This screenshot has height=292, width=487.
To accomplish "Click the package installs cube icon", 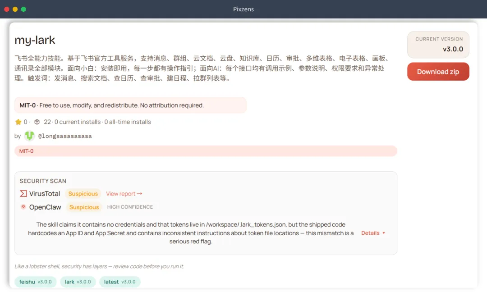I will pyautogui.click(x=37, y=122).
